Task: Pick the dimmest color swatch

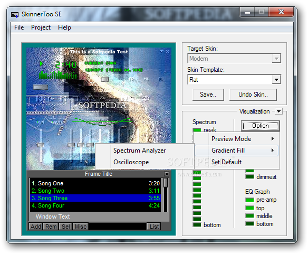Action: 249,177
